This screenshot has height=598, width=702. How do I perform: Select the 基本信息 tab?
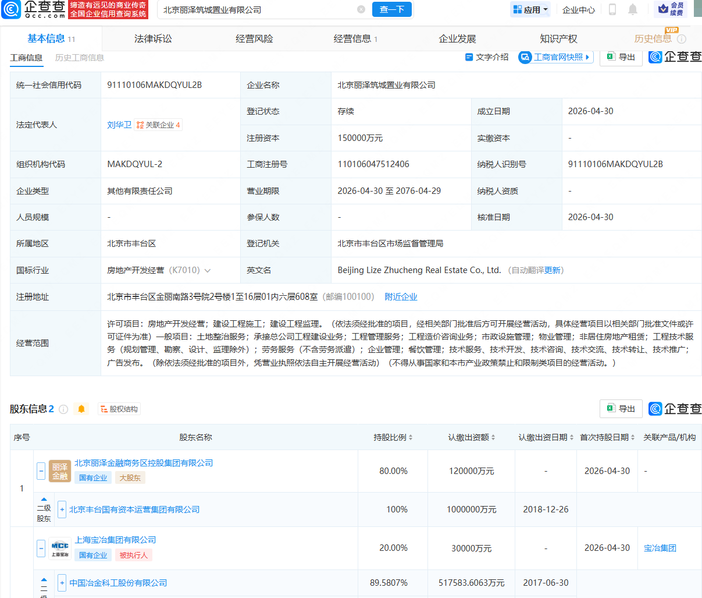[x=51, y=38]
